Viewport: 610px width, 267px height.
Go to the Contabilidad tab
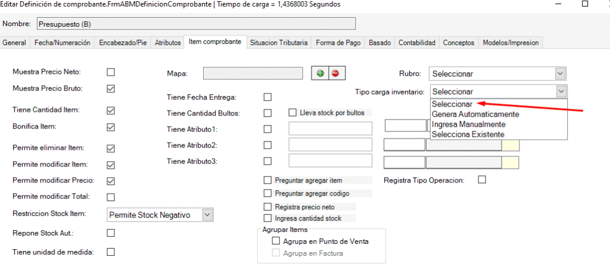coord(417,43)
